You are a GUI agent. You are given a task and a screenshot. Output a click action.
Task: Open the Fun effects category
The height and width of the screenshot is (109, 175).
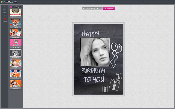pos(4,13)
